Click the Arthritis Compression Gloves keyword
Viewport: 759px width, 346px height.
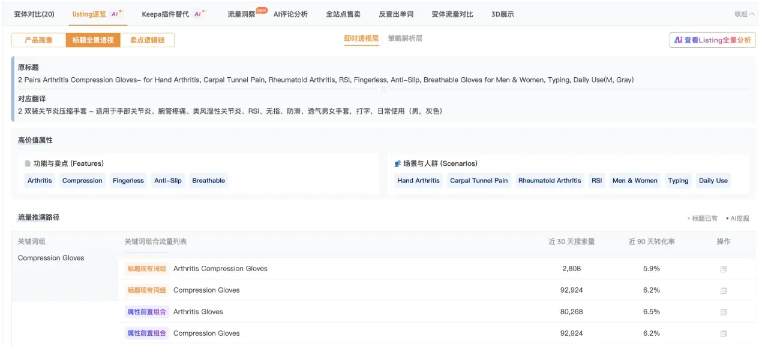[220, 269]
